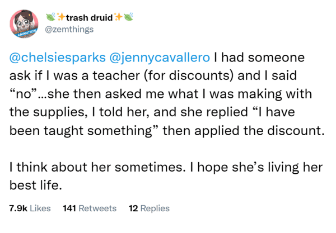336x233 pixels.
Task: Click the glasses-wearing character face in avatar
Action: (x=23, y=23)
